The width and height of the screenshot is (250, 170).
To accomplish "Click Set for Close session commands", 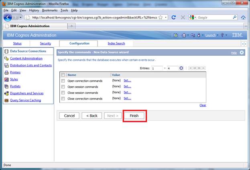I will [x=127, y=92].
